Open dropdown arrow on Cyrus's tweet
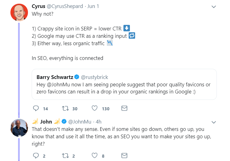This screenshot has height=161, width=230. [x=214, y=7]
